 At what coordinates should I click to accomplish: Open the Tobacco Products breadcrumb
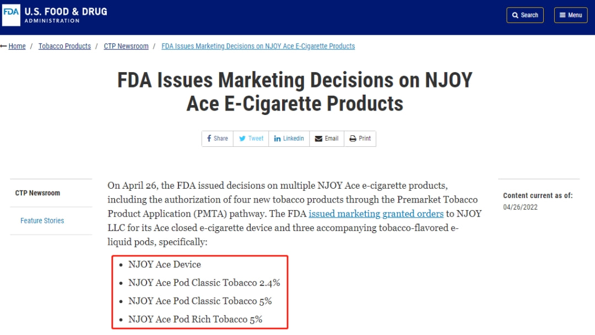64,46
